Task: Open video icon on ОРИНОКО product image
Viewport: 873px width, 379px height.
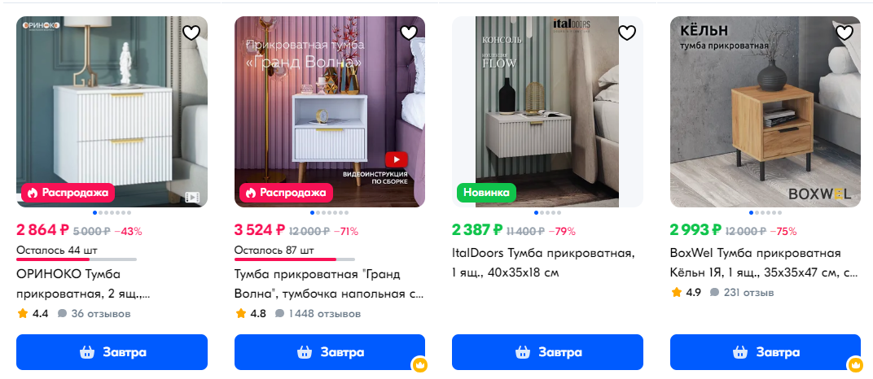Action: [192, 197]
